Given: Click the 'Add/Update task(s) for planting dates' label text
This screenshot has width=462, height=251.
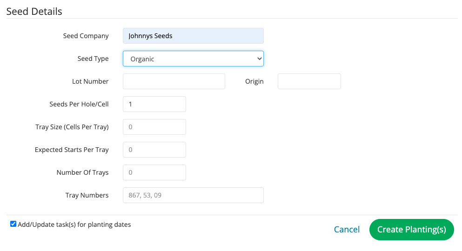Looking at the screenshot, I should 74,225.
